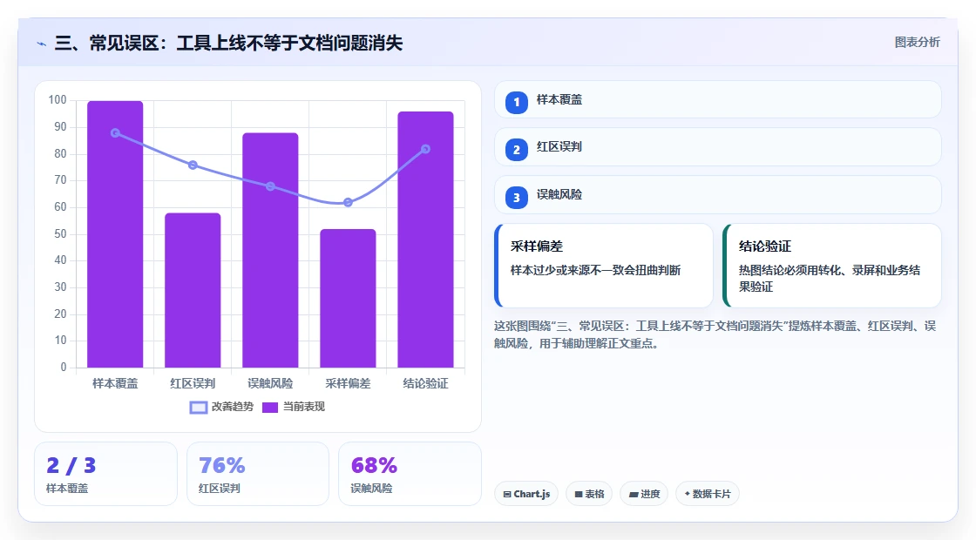Click the summary paragraph starting with 这张图围绕
Viewport: 976px width, 540px height.
(715, 334)
